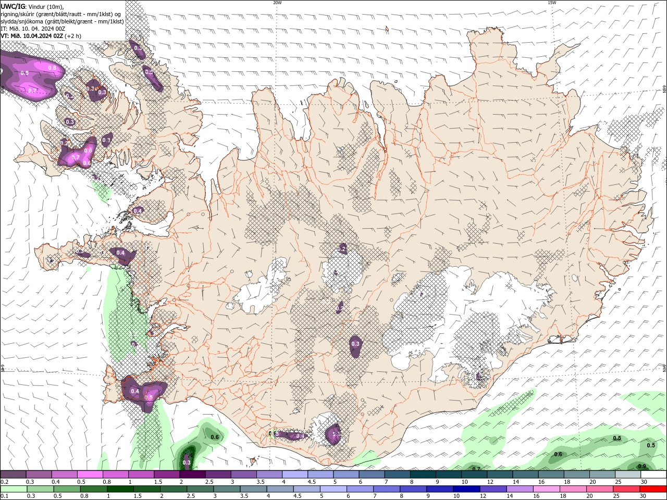Click the 'slydda/snjókoma (grátt/bleikt/grænt' description line
667x500 pixels.
click(x=63, y=21)
